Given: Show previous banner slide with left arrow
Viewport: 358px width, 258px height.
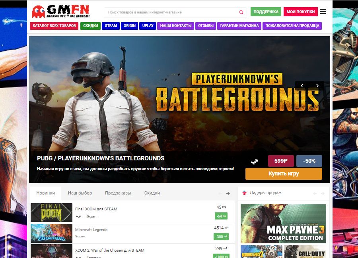Looking at the screenshot, I should point(302,86).
